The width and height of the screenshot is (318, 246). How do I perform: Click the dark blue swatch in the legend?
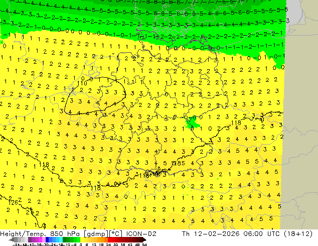click(x=47, y=240)
